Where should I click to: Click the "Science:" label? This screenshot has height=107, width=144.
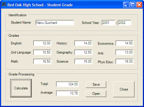63,61
